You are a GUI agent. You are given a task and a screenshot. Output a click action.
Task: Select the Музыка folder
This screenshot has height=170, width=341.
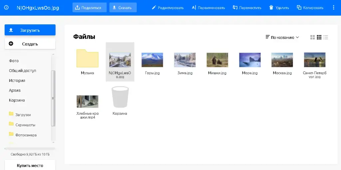(88, 58)
